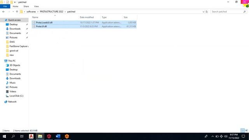Switch to large icons view layout

[246, 131]
